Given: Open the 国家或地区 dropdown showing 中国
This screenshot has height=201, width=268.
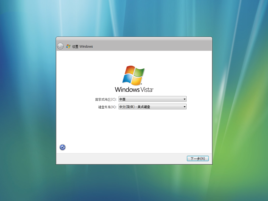Looking at the screenshot, I should 153,99.
